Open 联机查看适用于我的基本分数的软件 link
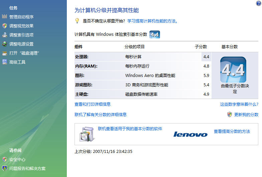The image size is (262, 177). 130,128
